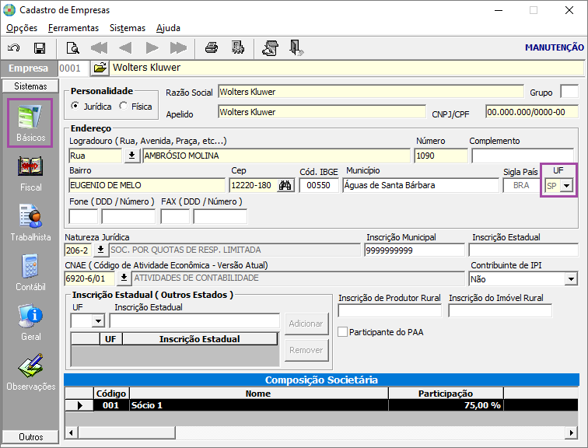
Task: Go to the first record
Action: [99, 48]
